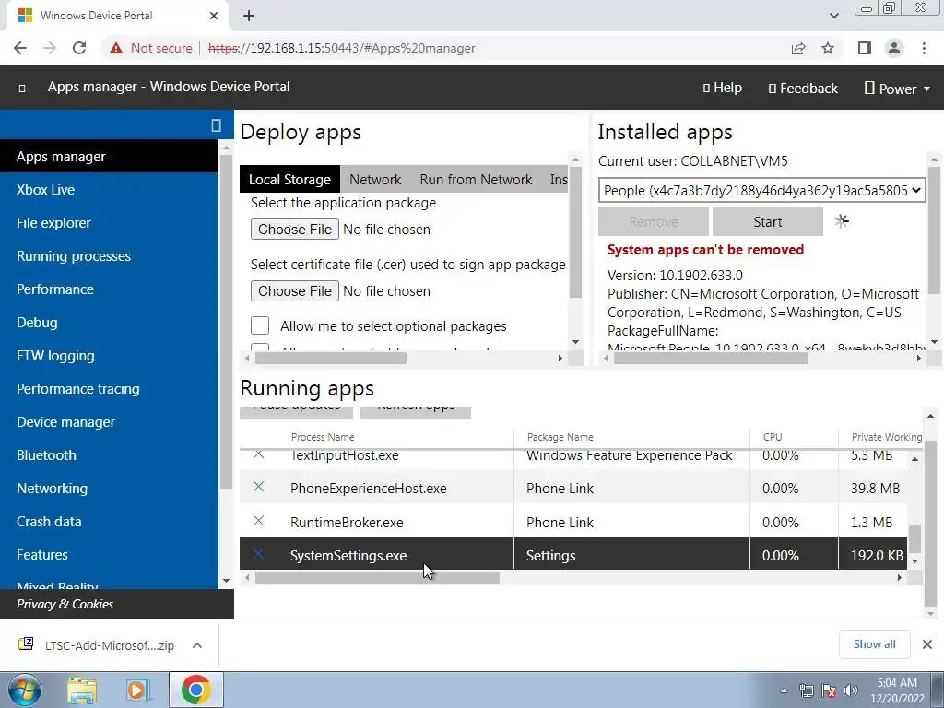Choose File for the certificate (.cer)
944x708 pixels.
pos(295,291)
